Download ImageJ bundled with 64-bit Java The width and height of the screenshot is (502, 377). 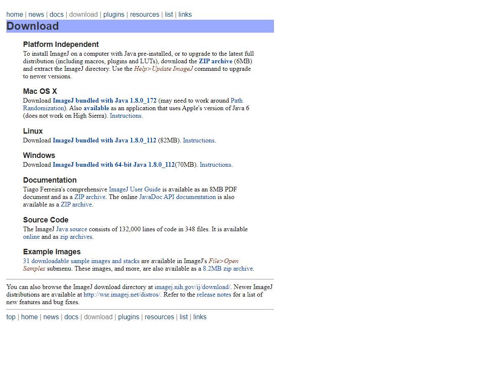coord(113,165)
